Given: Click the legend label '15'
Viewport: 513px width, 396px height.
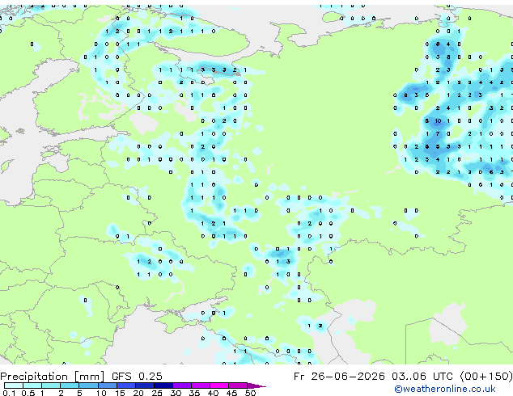Looking at the screenshot, I should coord(120,393).
